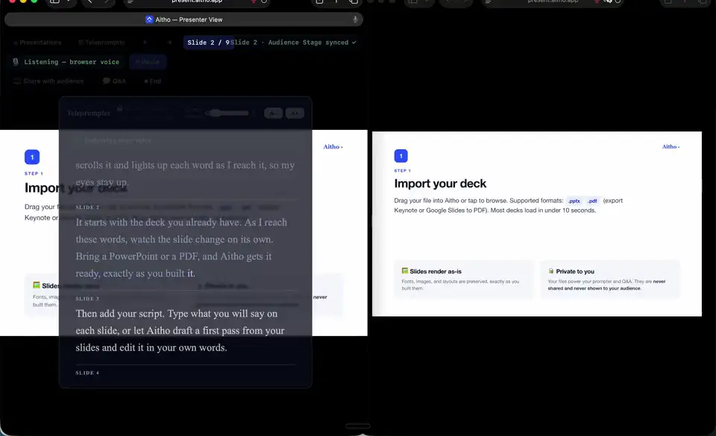Click Share with audience
This screenshot has height=436, width=716.
pos(48,81)
